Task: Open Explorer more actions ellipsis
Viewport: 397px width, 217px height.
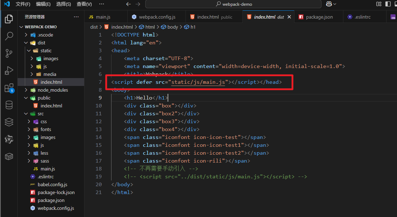Action: tap(76, 17)
